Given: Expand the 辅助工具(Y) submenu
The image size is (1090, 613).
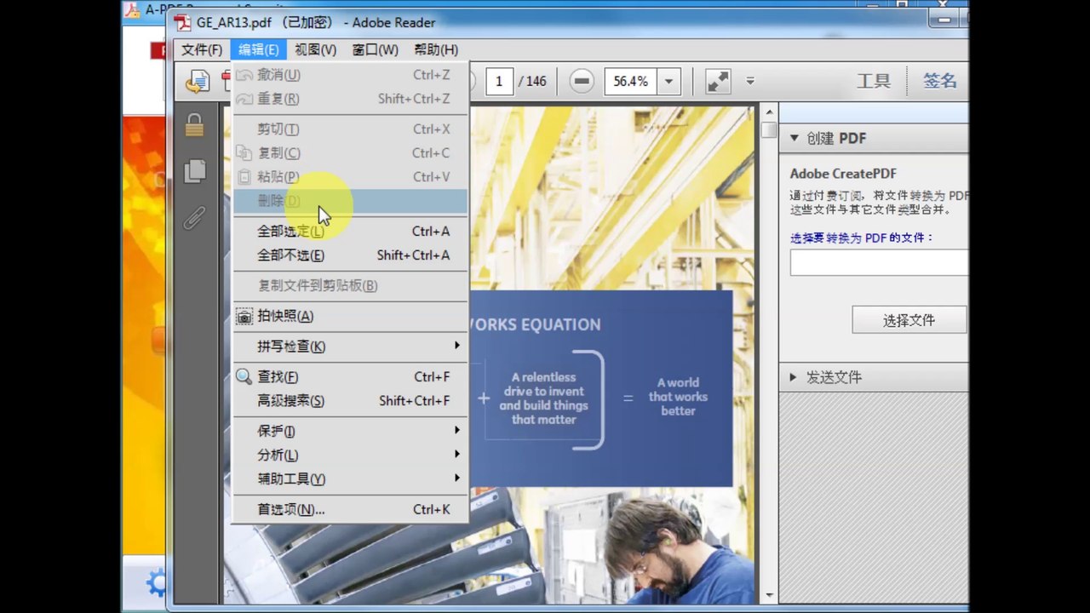Looking at the screenshot, I should tap(350, 479).
